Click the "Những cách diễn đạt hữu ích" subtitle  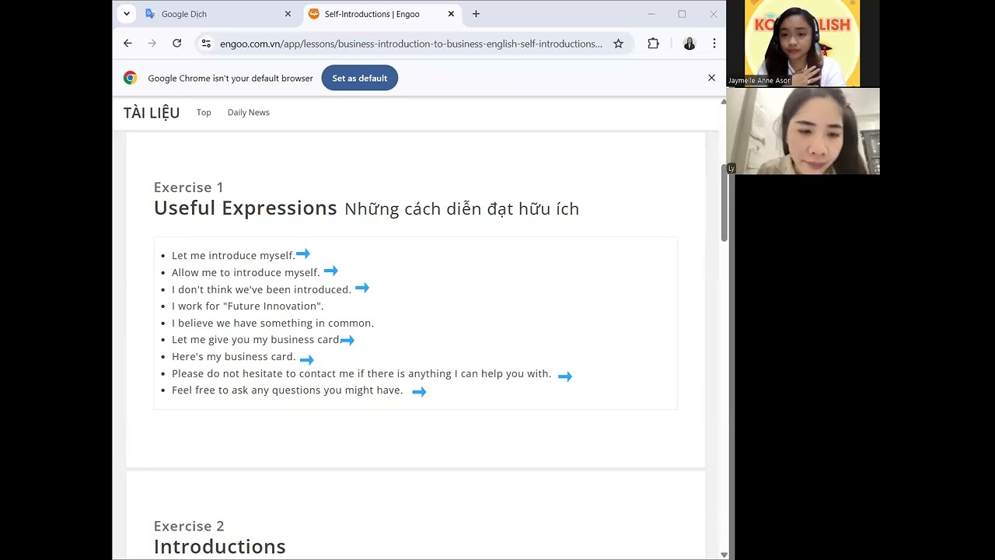(x=462, y=209)
